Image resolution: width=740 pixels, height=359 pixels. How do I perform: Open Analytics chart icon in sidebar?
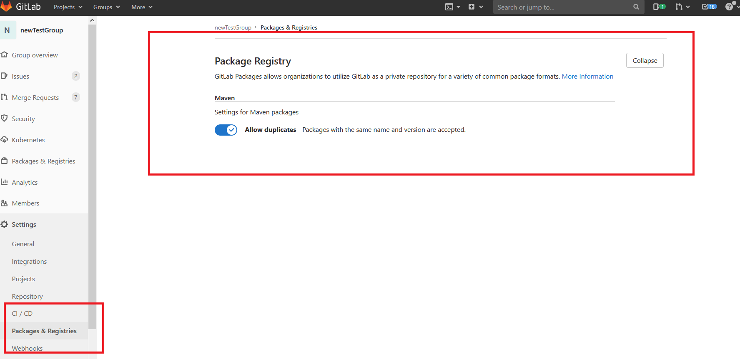pyautogui.click(x=5, y=182)
